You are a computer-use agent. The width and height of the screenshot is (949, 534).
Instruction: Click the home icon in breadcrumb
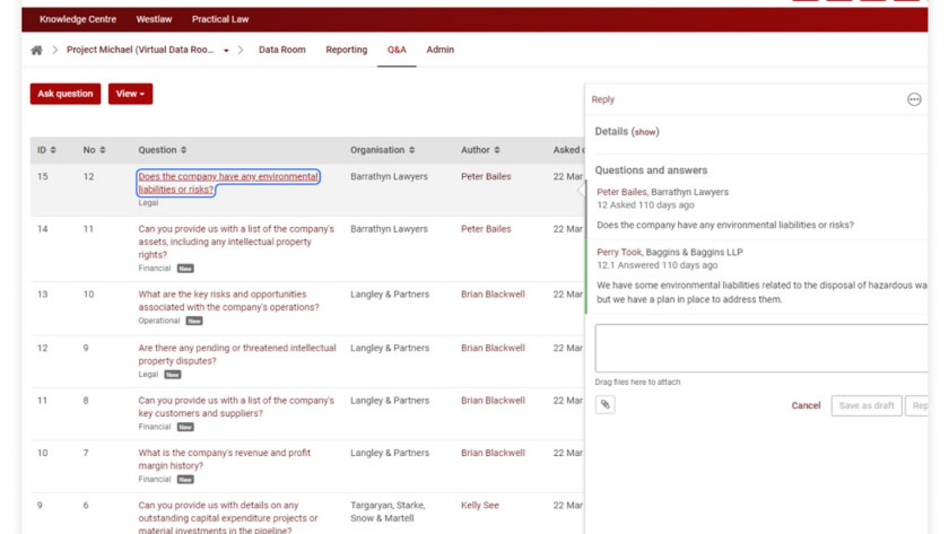[36, 50]
